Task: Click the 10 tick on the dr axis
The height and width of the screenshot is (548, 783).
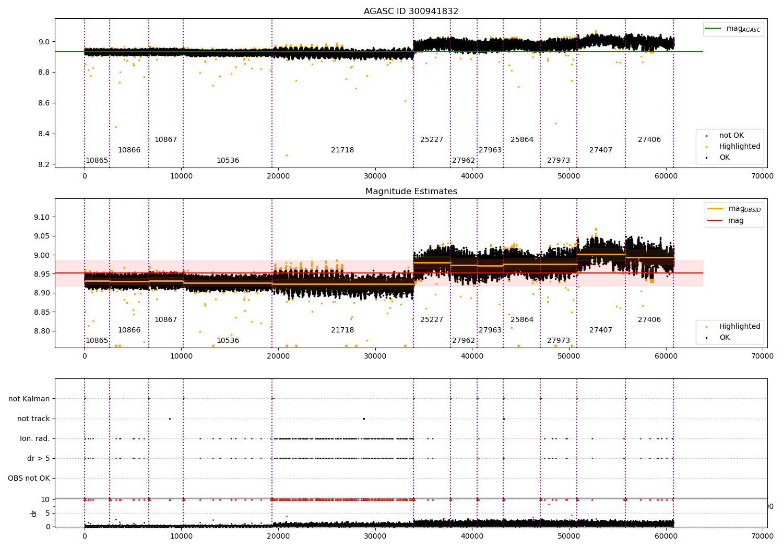Action: tap(45, 499)
